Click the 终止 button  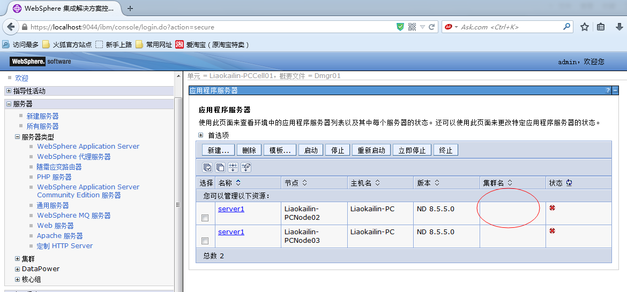pyautogui.click(x=445, y=150)
